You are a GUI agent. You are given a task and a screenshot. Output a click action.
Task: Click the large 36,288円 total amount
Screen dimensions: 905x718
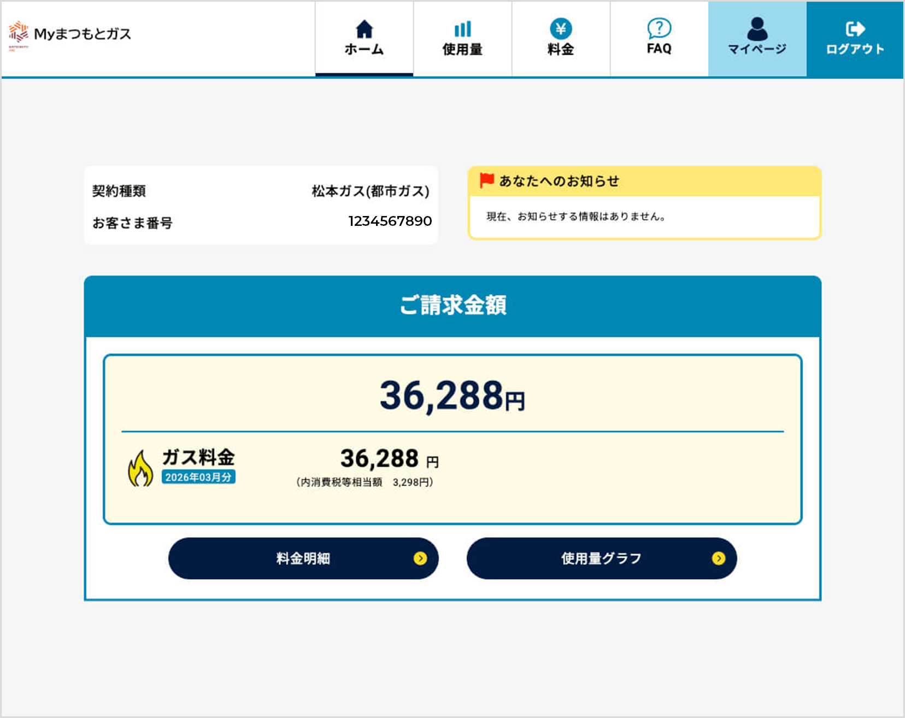(x=452, y=395)
